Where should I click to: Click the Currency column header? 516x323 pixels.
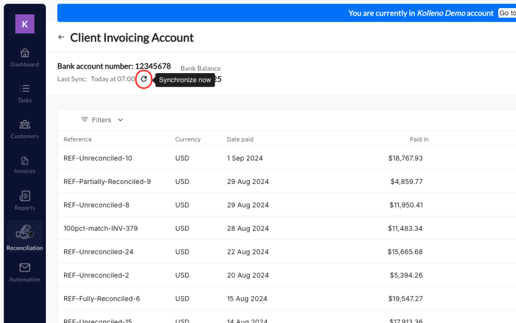point(187,139)
